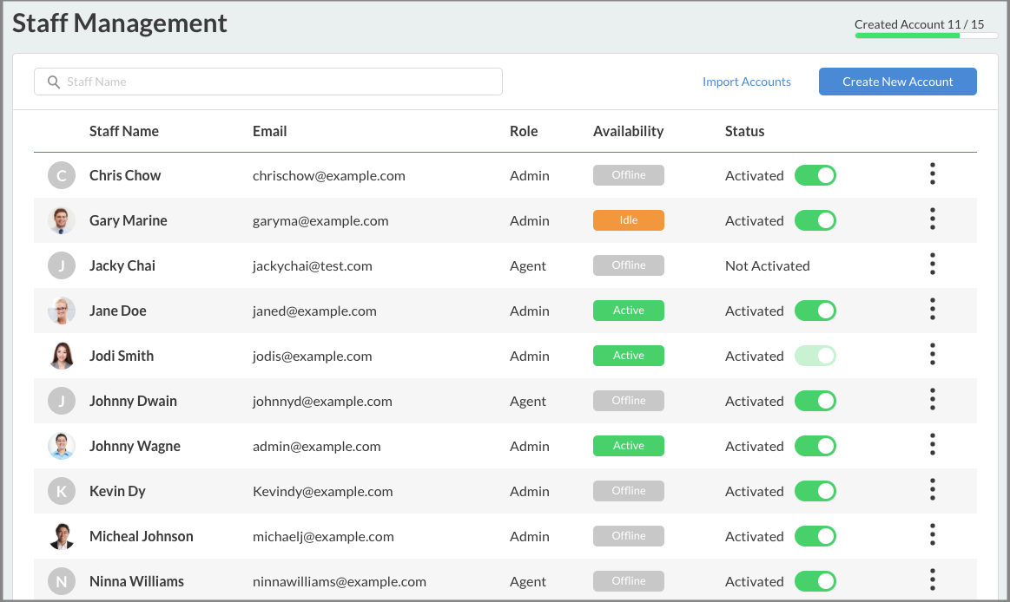The width and height of the screenshot is (1010, 602).
Task: Open the three-dot menu for Jacky Chai
Action: (932, 264)
